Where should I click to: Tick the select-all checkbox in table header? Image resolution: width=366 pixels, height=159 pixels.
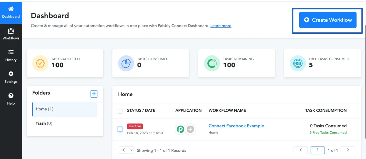(x=120, y=111)
